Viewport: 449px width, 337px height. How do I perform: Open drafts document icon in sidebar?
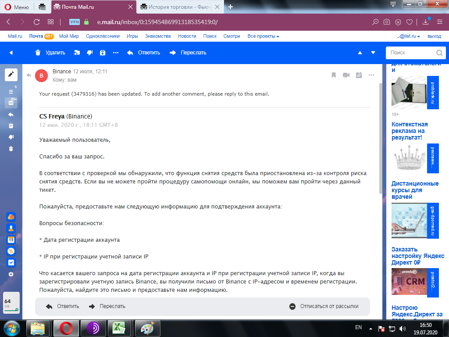[x=11, y=126]
